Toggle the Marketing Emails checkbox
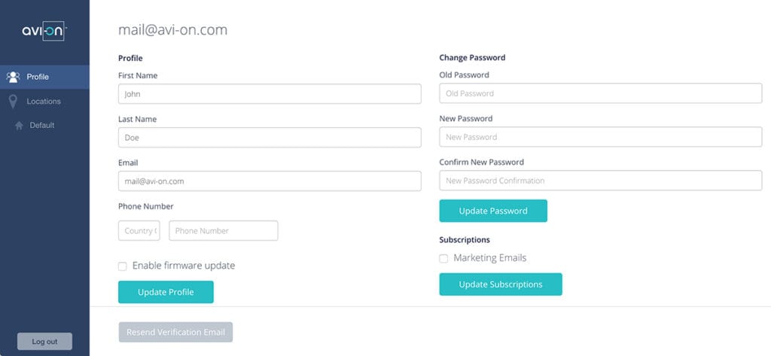771x356 pixels. tap(443, 258)
